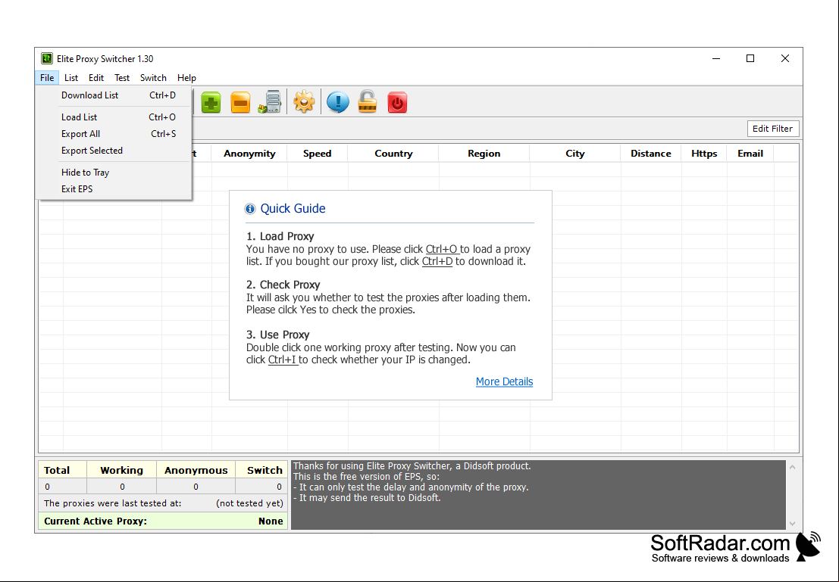Click the Anonymous header in stats table

click(x=196, y=470)
